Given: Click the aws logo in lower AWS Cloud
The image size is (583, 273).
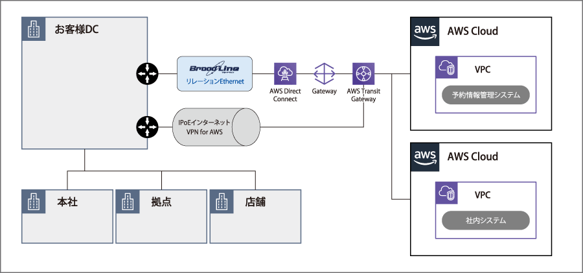Looking at the screenshot, I should pos(424,157).
